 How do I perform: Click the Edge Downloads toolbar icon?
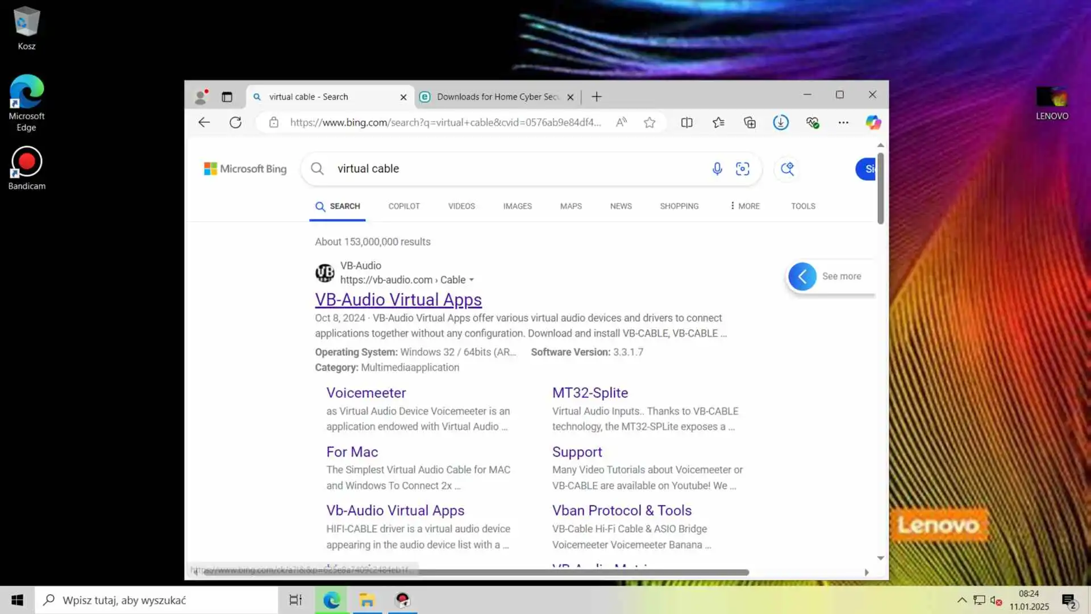point(781,122)
